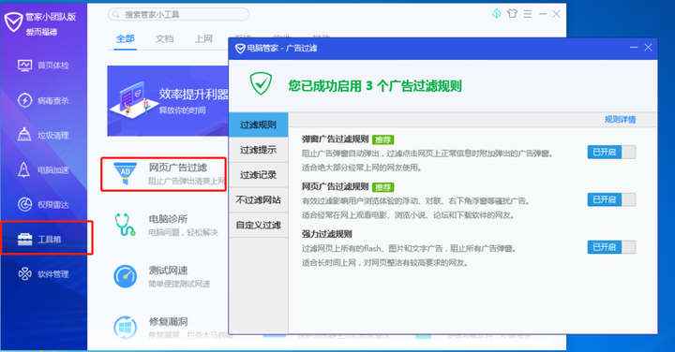Click the 推荐 badge beside 弹窗广告过滤规则

pos(382,139)
